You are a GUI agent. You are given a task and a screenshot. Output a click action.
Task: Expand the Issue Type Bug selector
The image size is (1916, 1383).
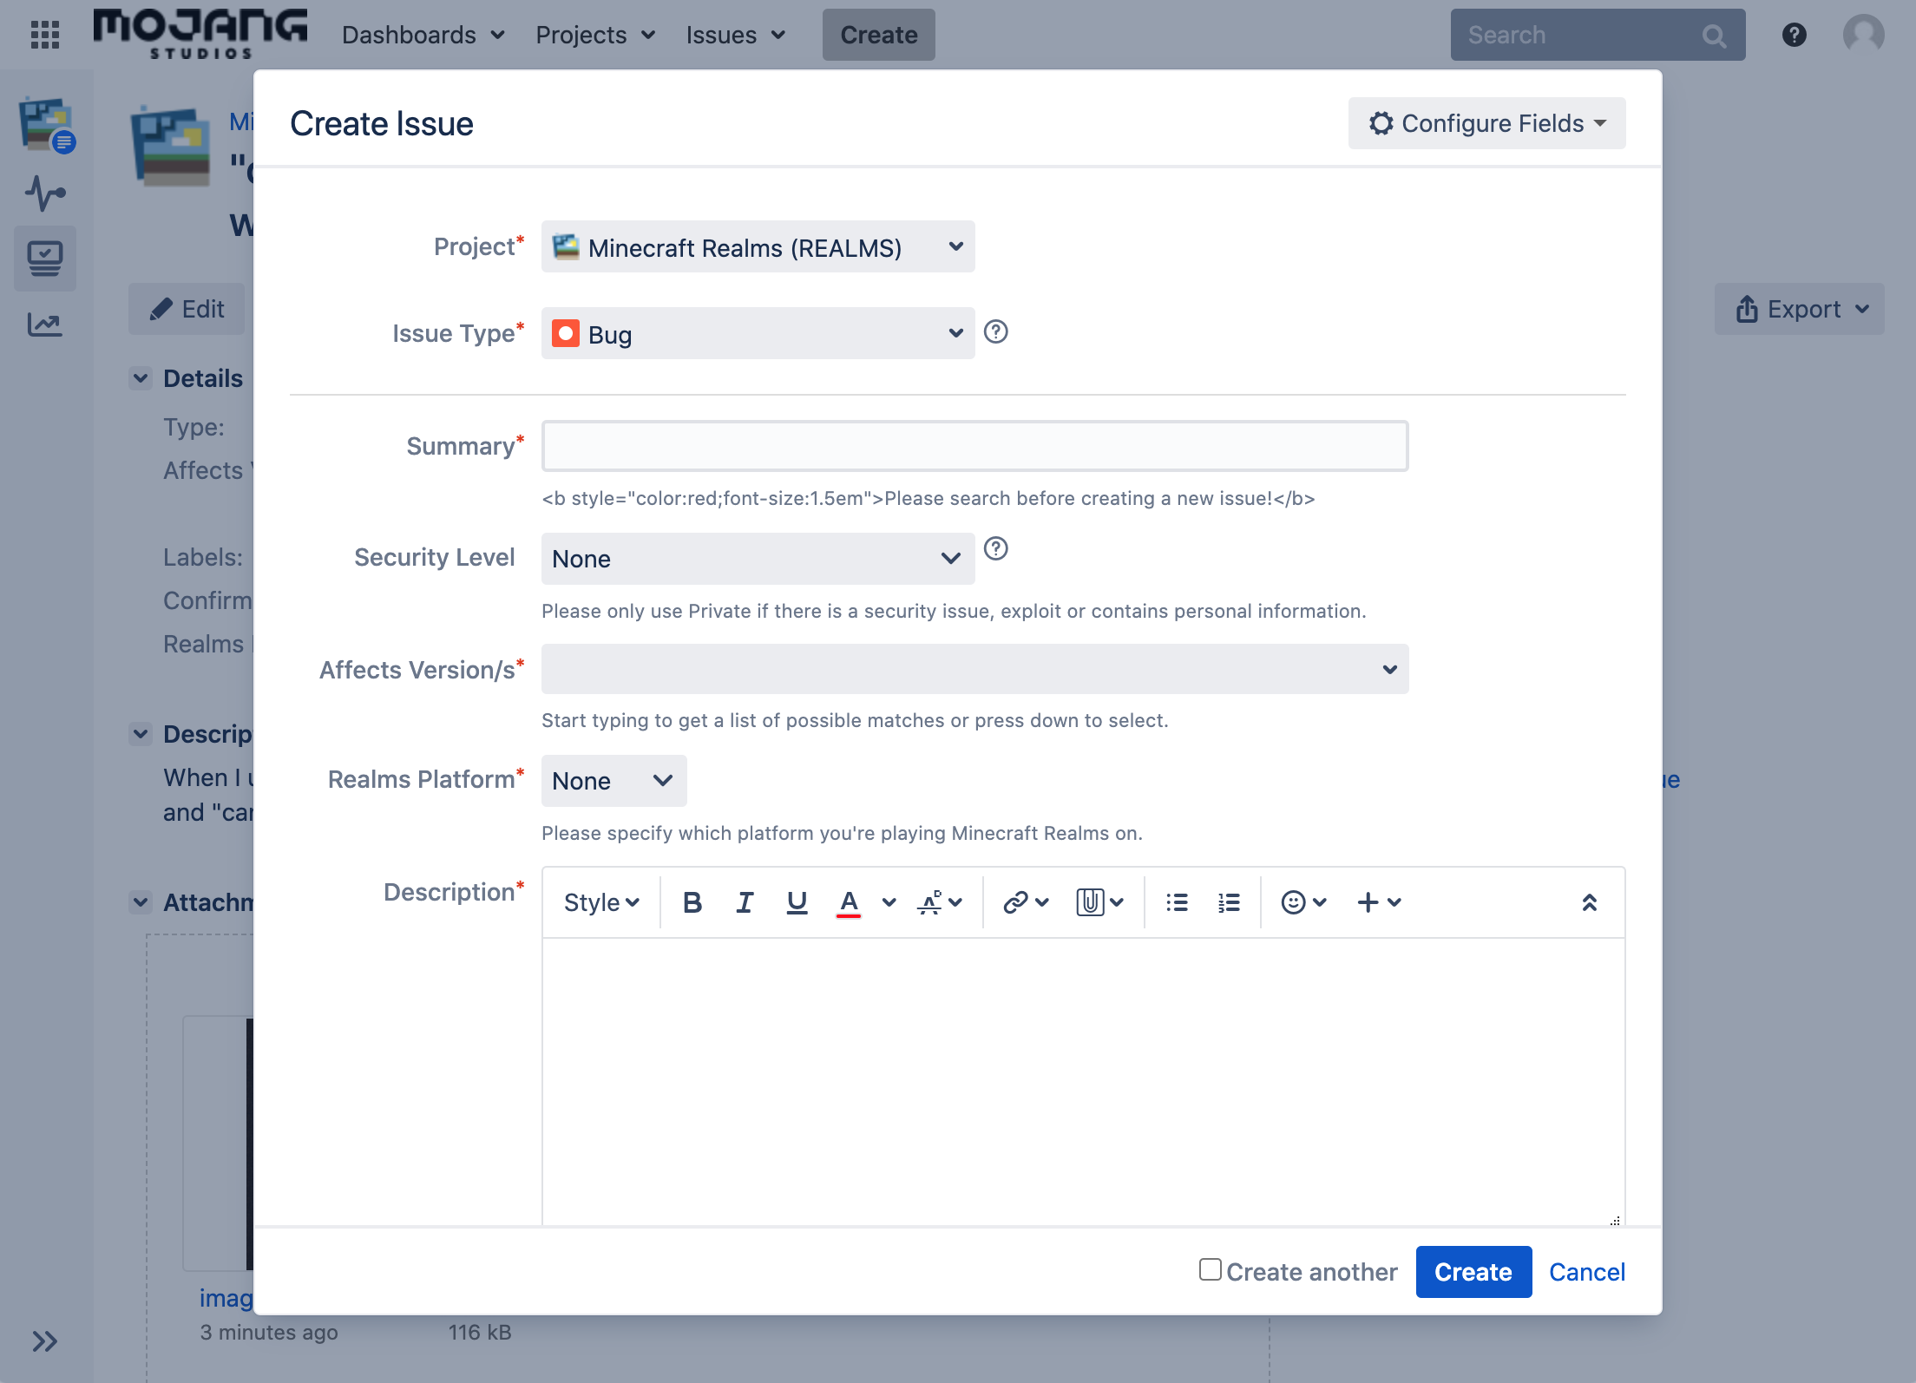(758, 333)
